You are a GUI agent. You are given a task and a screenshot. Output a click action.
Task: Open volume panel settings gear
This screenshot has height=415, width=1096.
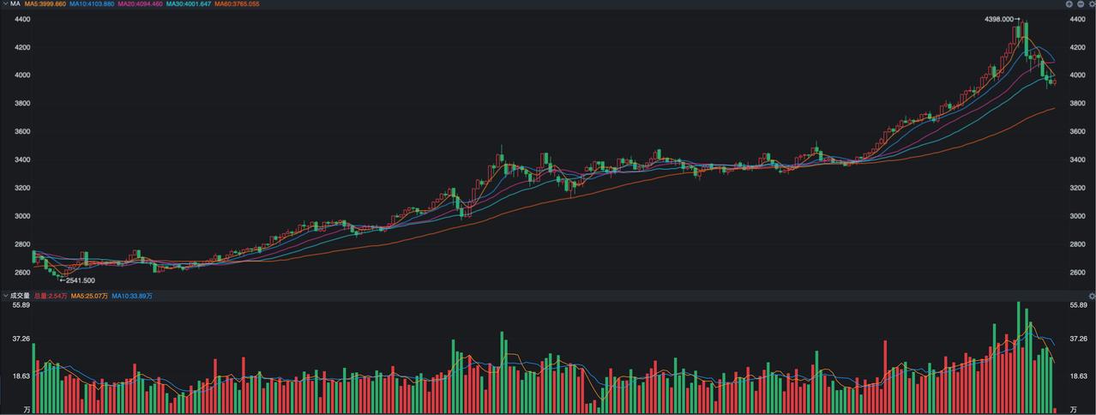[x=1092, y=296]
